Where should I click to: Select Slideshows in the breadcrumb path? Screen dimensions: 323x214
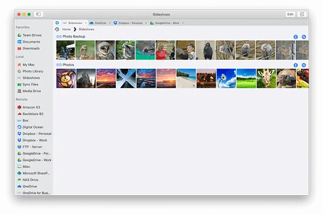coord(86,29)
